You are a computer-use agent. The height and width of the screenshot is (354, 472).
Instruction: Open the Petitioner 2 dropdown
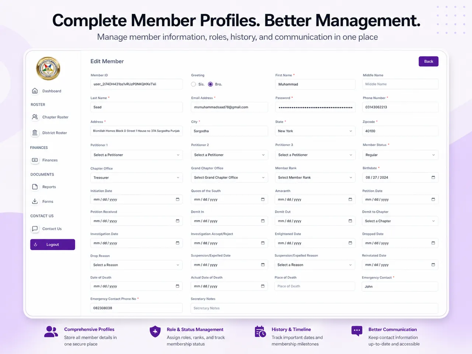pos(229,155)
